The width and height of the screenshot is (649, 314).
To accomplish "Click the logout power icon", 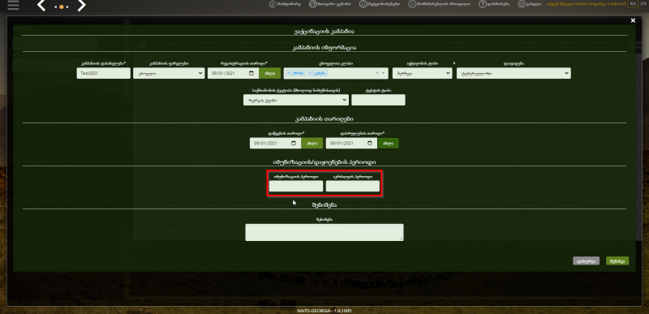I will (521, 4).
